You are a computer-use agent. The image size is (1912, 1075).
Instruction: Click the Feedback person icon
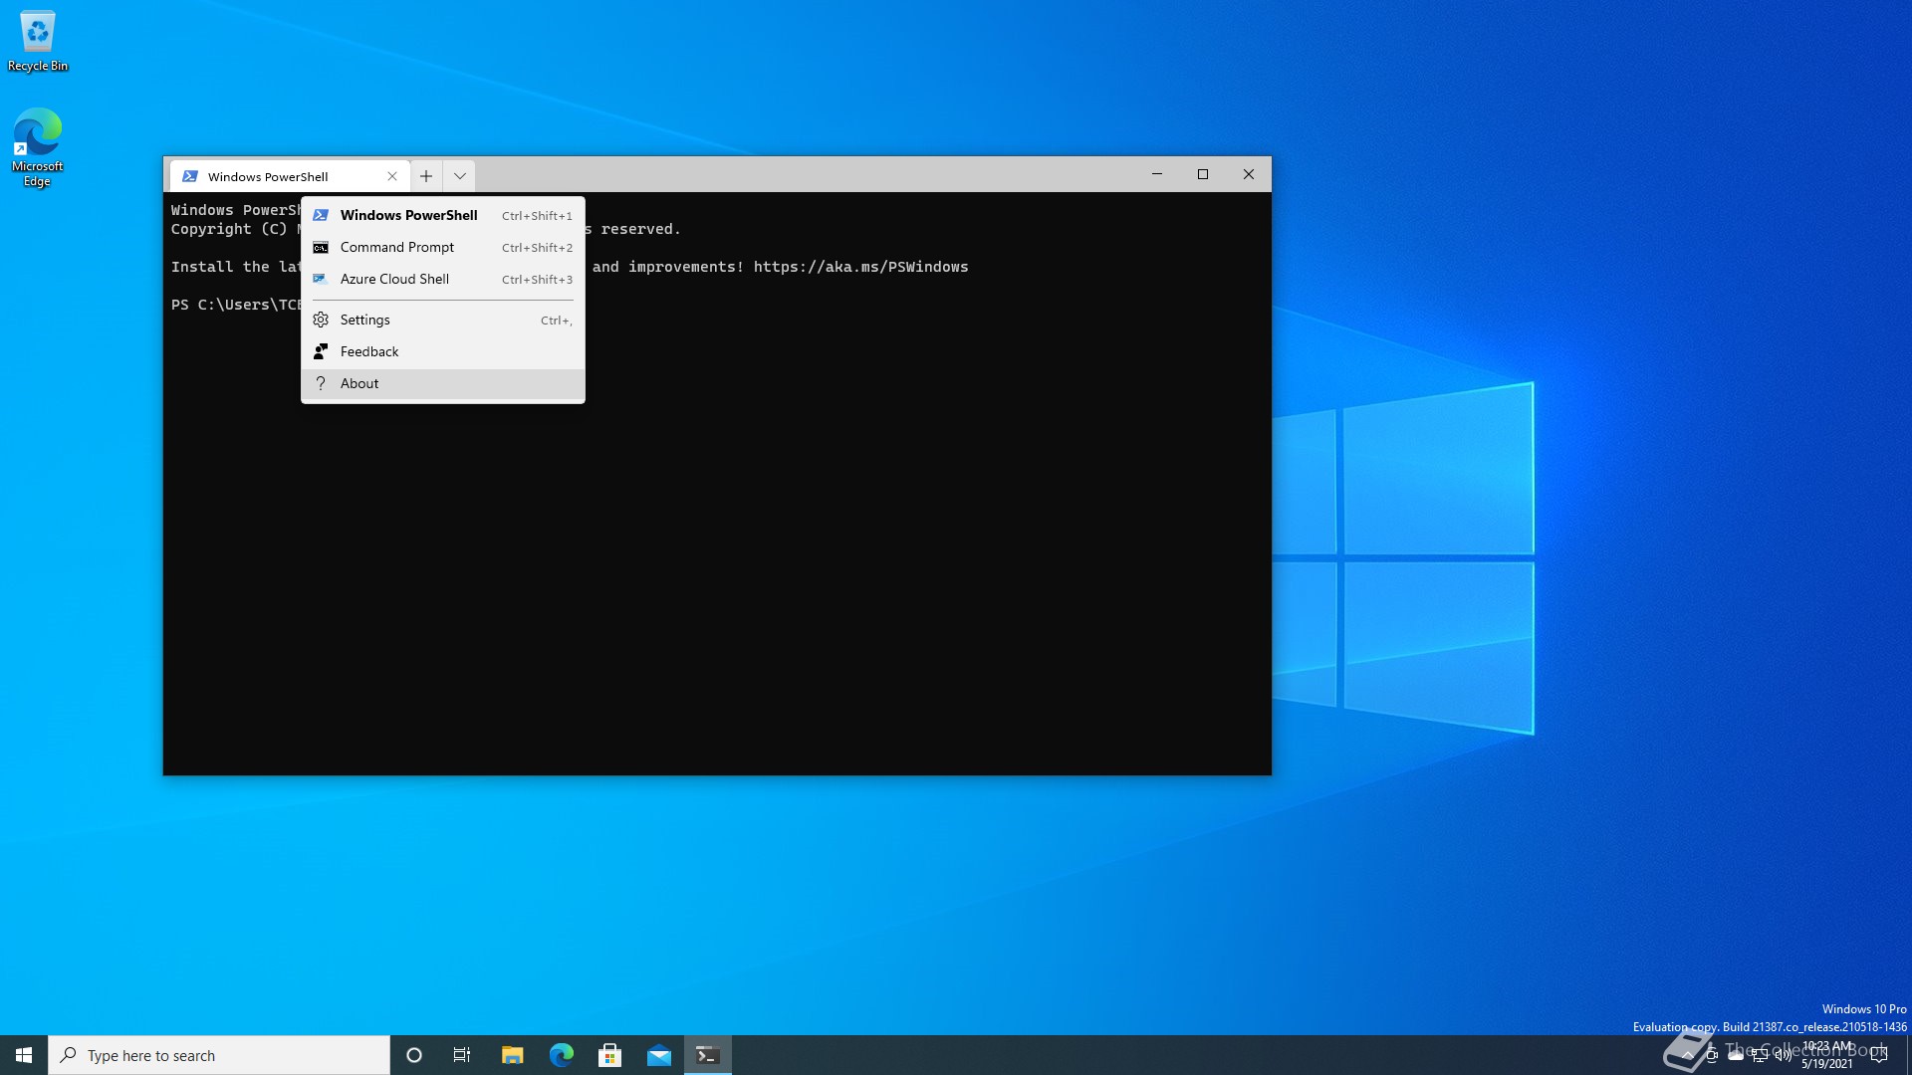[x=321, y=351]
